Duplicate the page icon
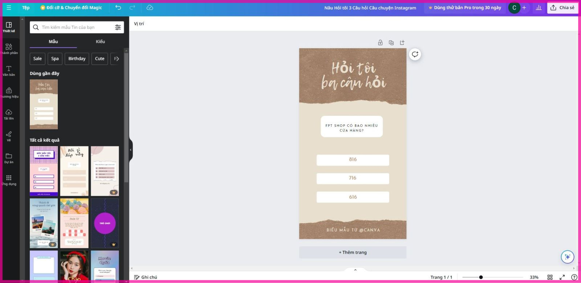The height and width of the screenshot is (283, 581). tap(391, 43)
